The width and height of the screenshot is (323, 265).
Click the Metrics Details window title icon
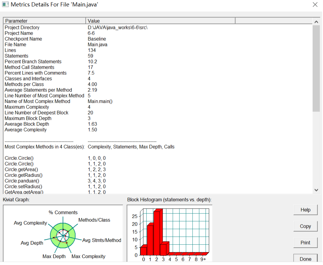point(5,4)
